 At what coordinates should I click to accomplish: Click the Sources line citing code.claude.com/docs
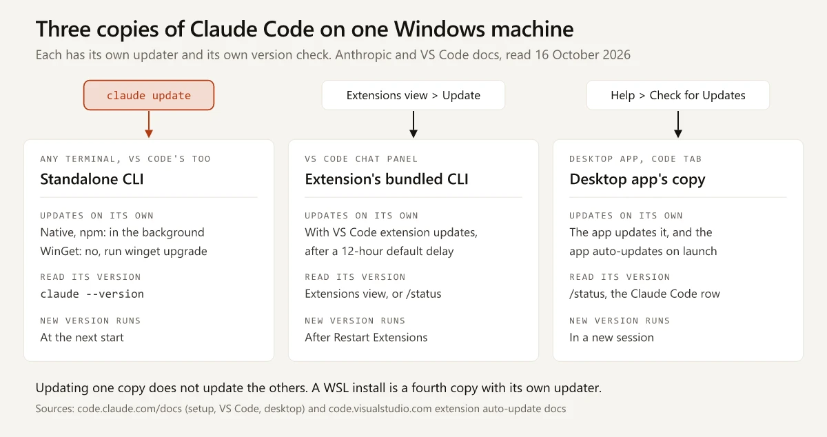coord(300,409)
